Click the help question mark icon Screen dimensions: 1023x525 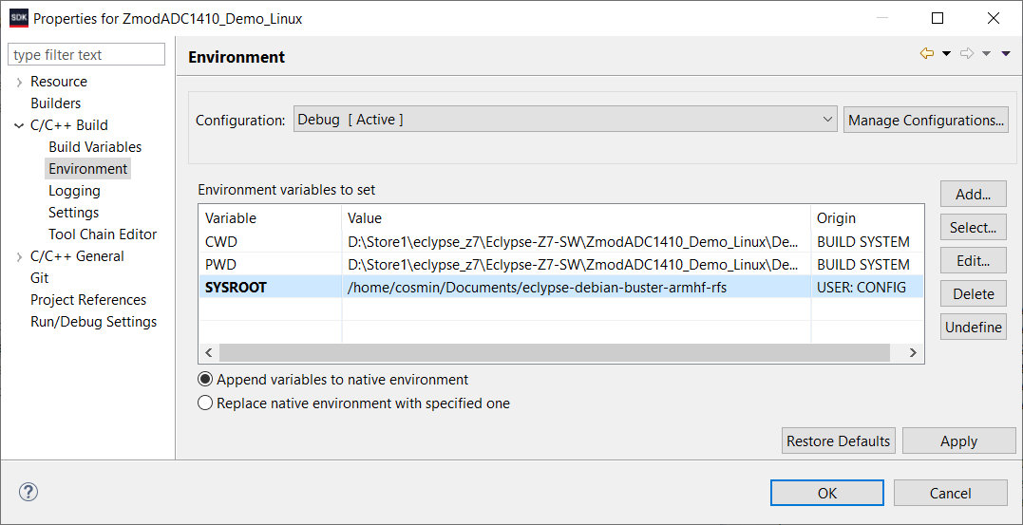pyautogui.click(x=28, y=492)
